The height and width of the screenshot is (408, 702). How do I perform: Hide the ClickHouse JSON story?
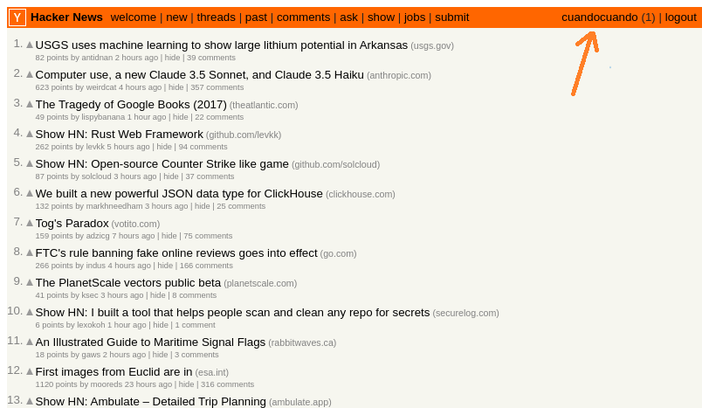pos(202,206)
